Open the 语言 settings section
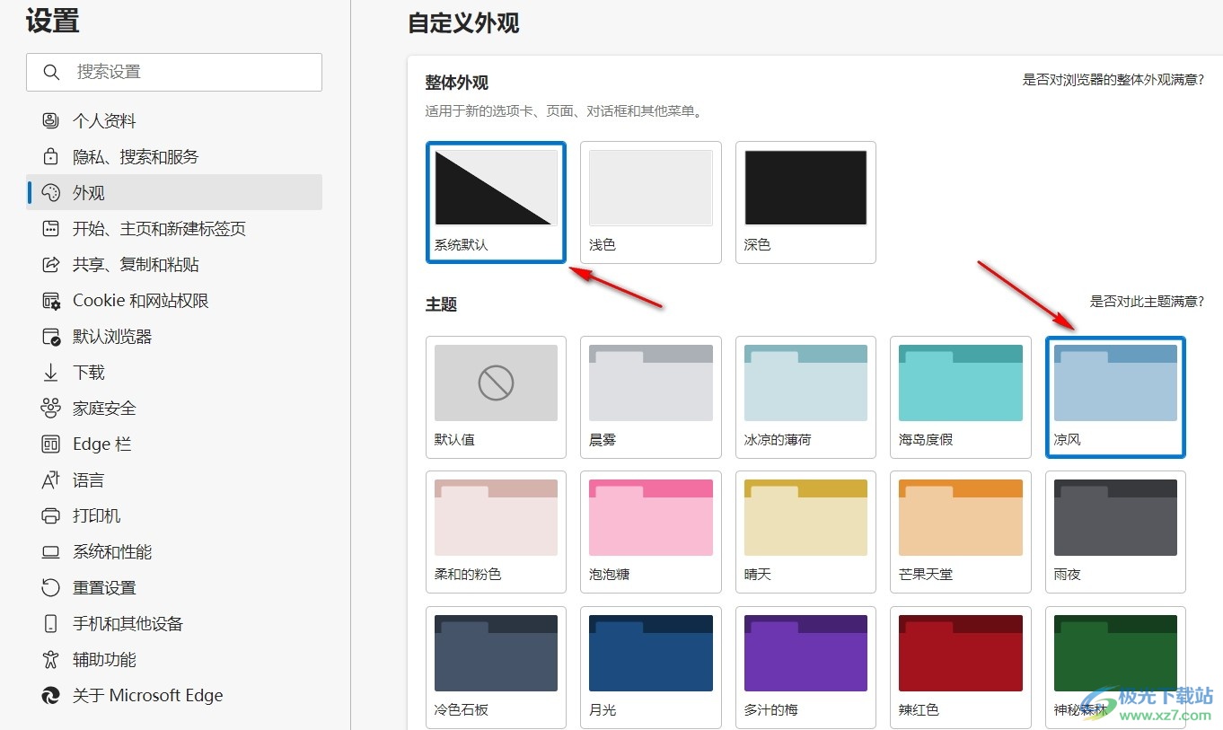This screenshot has width=1223, height=730. click(x=174, y=479)
